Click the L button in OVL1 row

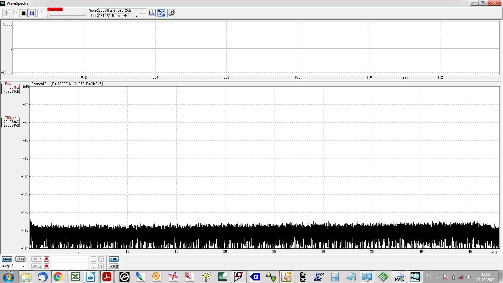pyautogui.click(x=94, y=259)
